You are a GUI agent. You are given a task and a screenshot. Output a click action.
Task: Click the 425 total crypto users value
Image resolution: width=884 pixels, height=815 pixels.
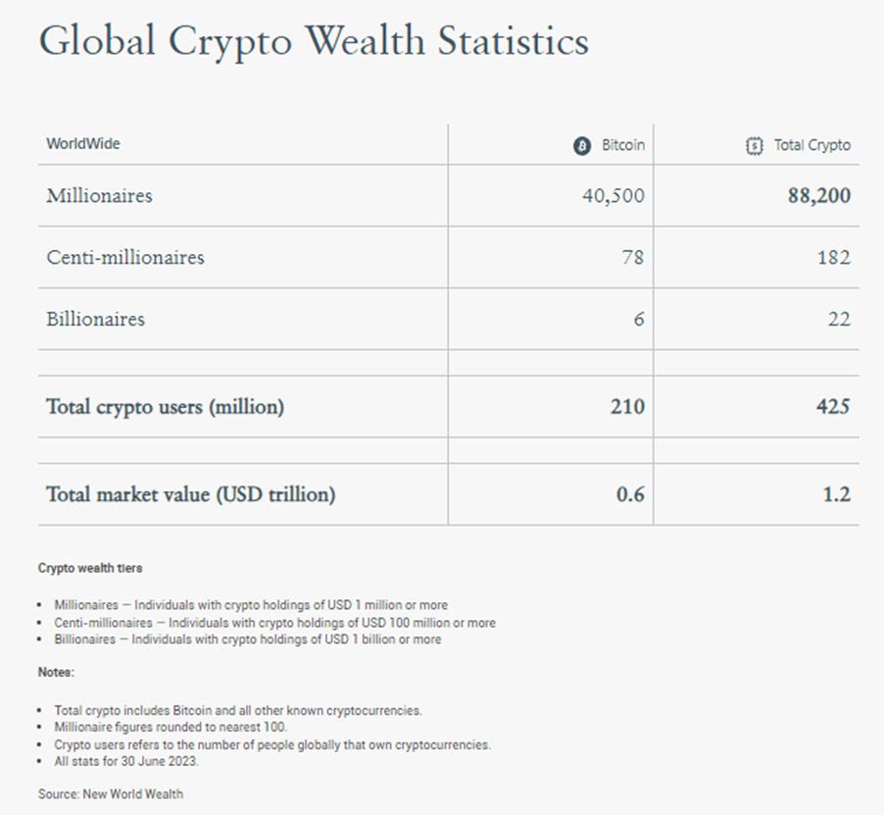pyautogui.click(x=831, y=407)
